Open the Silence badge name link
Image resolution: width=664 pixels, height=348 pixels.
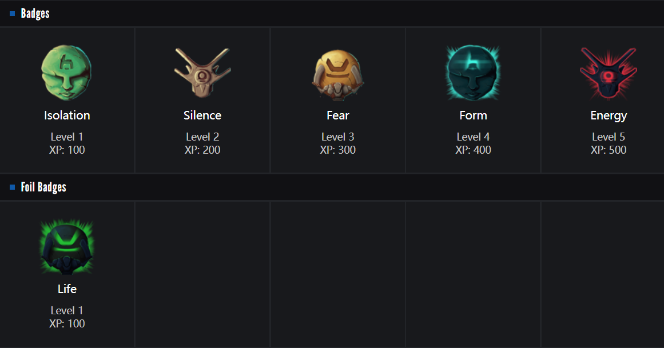[x=202, y=115]
